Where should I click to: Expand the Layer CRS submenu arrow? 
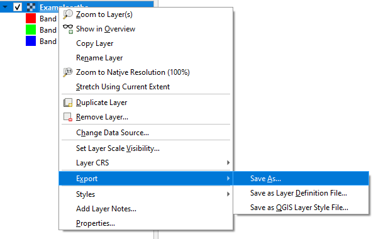(x=228, y=163)
